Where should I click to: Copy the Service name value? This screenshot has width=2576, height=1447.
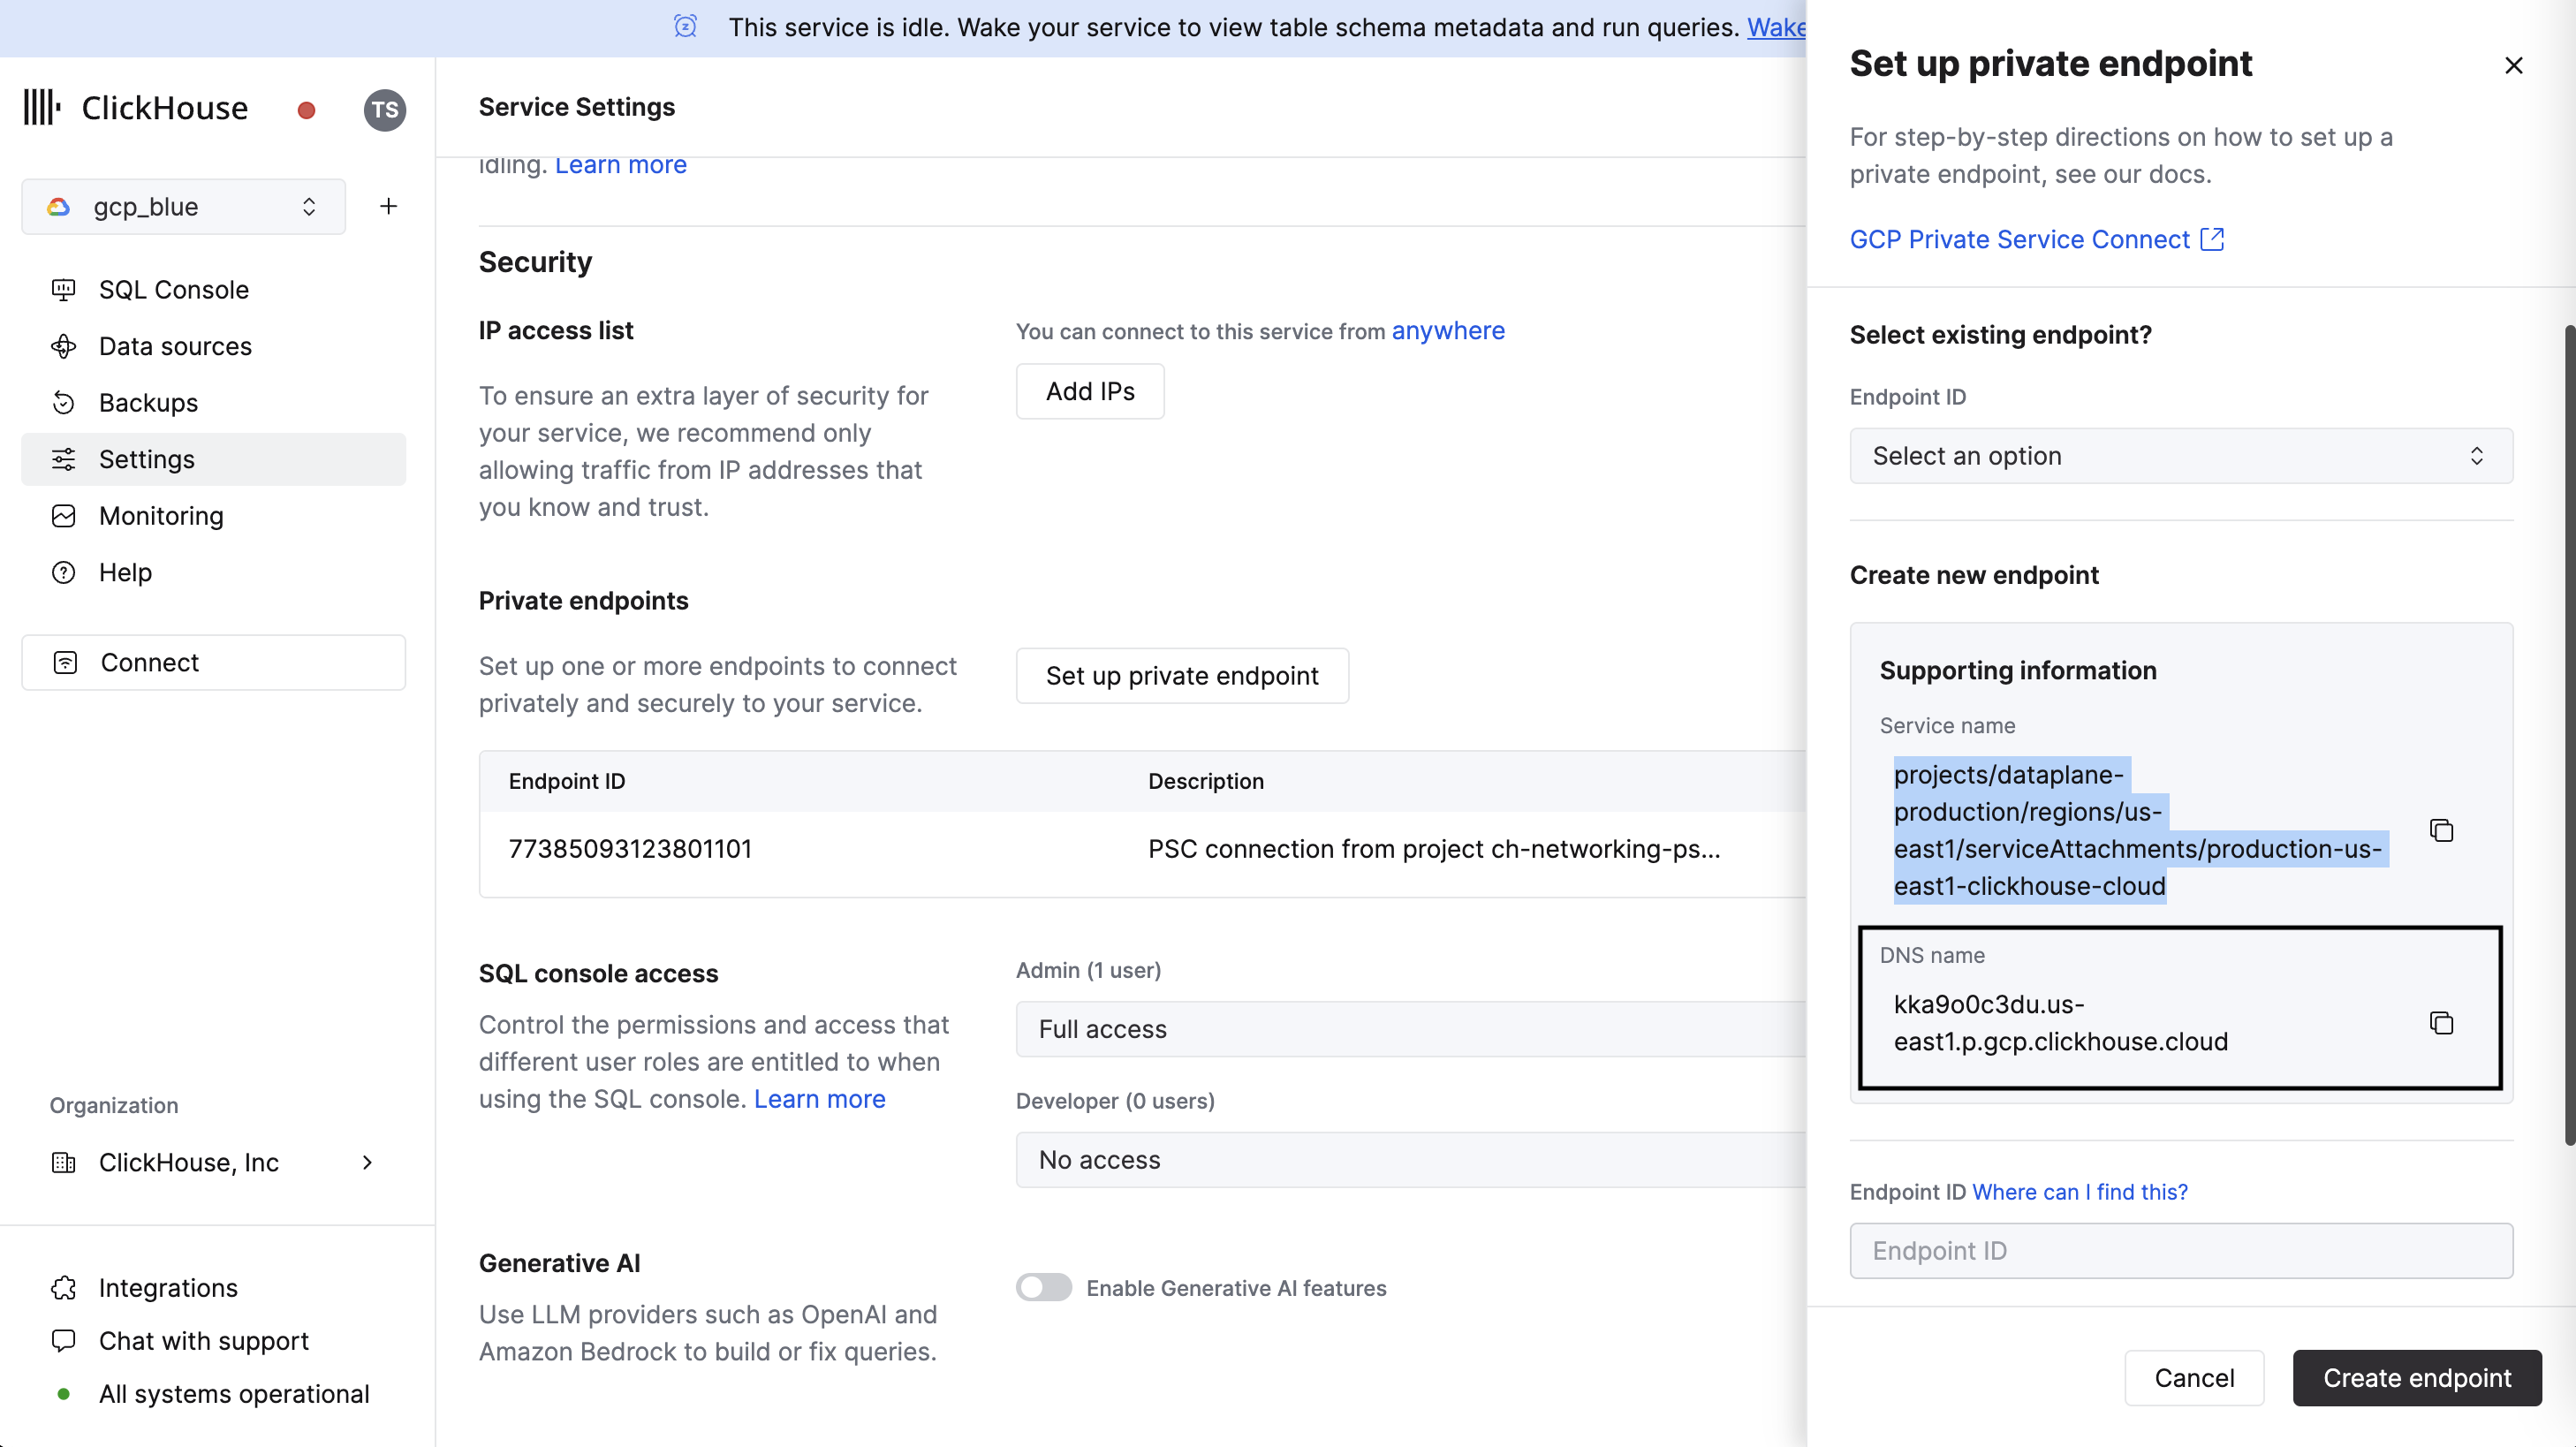[x=2441, y=830]
